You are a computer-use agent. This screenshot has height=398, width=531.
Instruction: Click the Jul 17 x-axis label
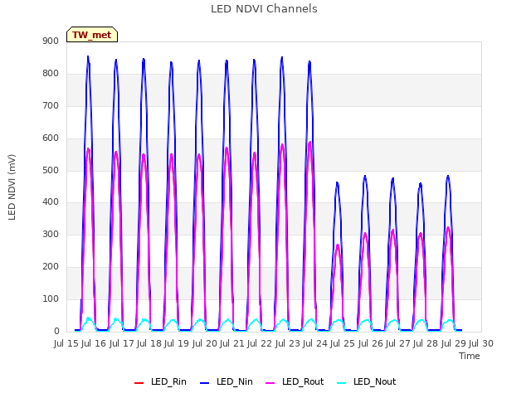122,343
